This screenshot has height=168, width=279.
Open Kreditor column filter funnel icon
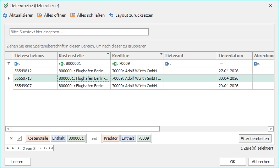tap(161, 54)
